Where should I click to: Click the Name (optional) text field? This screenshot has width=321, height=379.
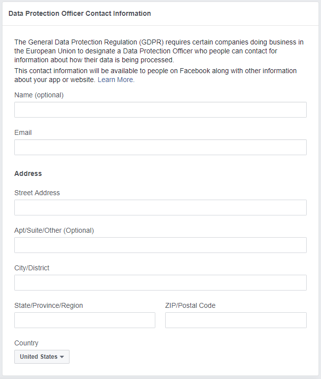point(160,110)
